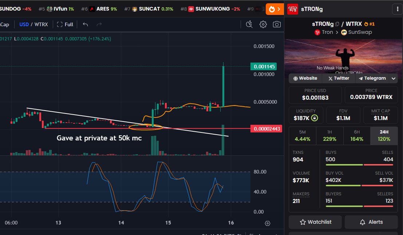Redo the chart action
Image resolution: width=403 pixels, height=235 pixels.
[99, 24]
